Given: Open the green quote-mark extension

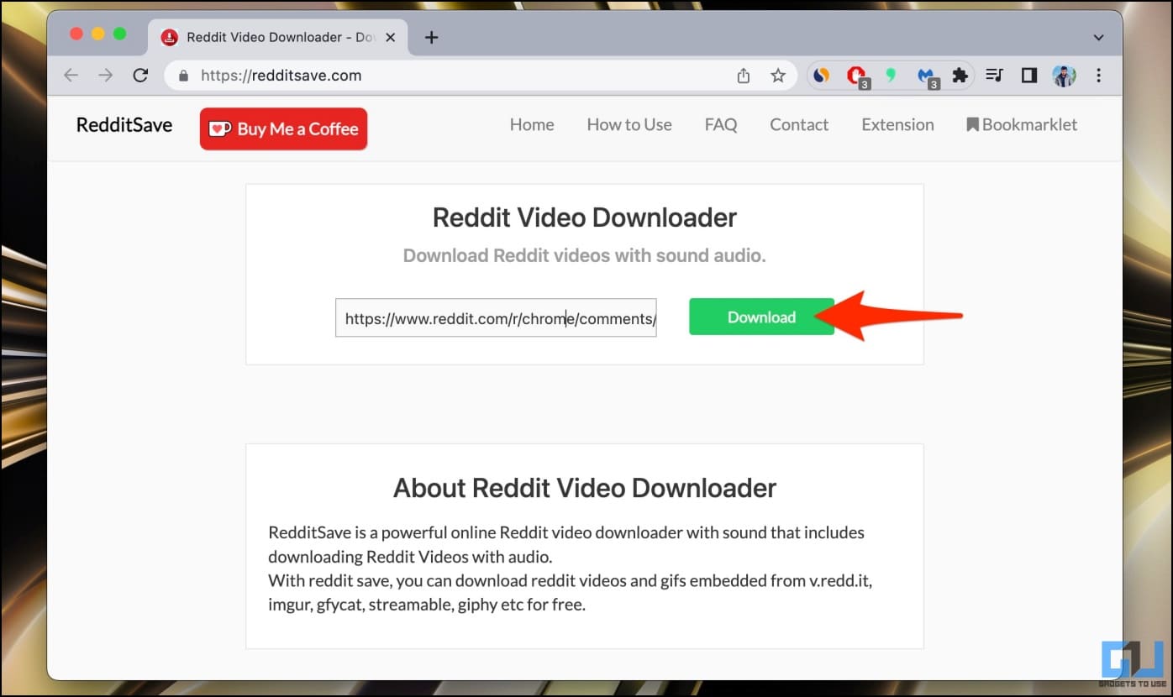Looking at the screenshot, I should point(892,76).
